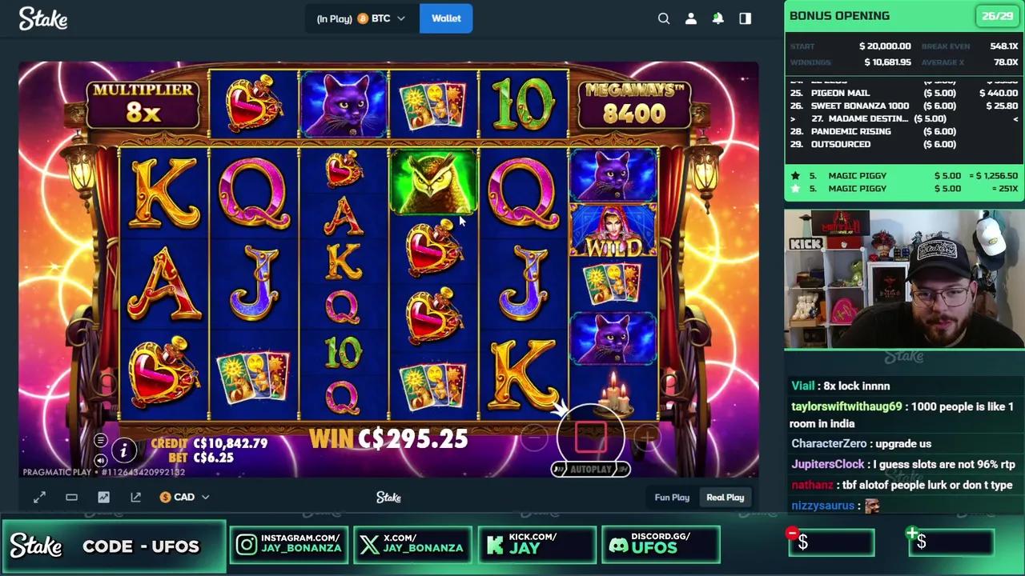1025x576 pixels.
Task: Open the Wallet
Action: (446, 18)
